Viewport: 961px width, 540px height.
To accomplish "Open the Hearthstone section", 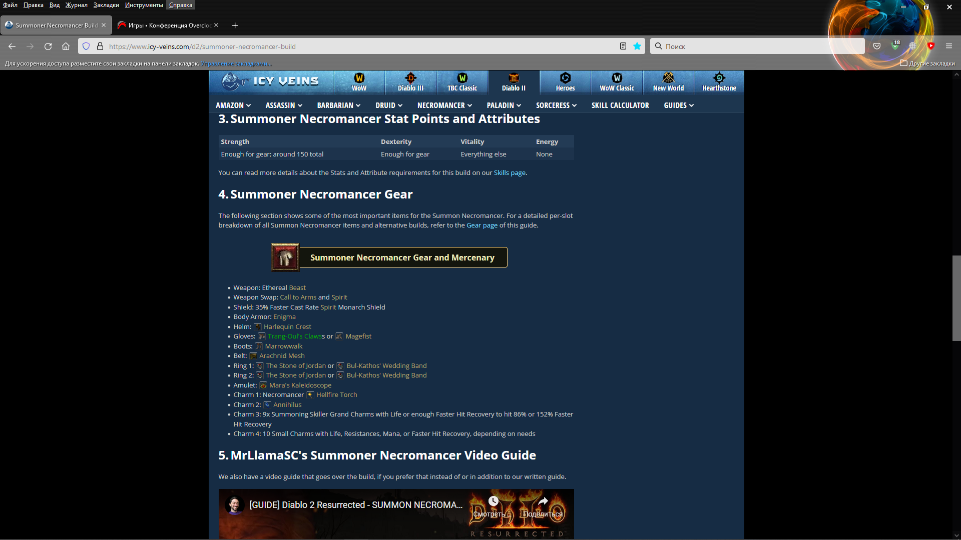I will (x=719, y=82).
